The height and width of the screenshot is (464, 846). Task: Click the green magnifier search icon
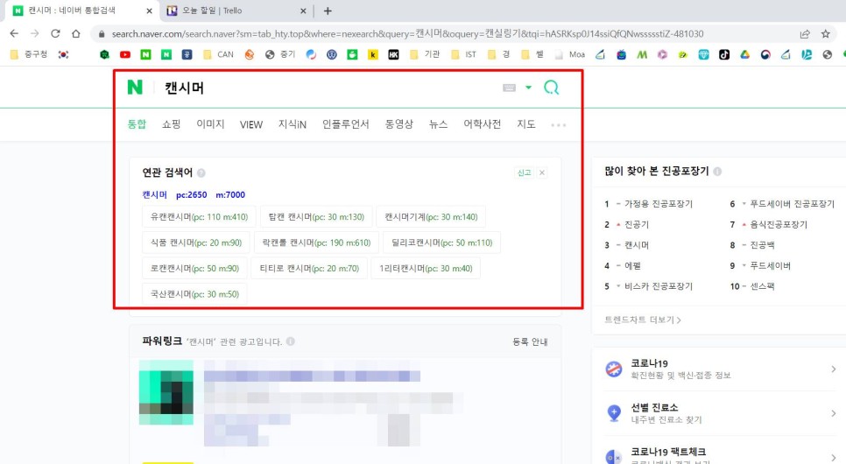click(x=552, y=88)
